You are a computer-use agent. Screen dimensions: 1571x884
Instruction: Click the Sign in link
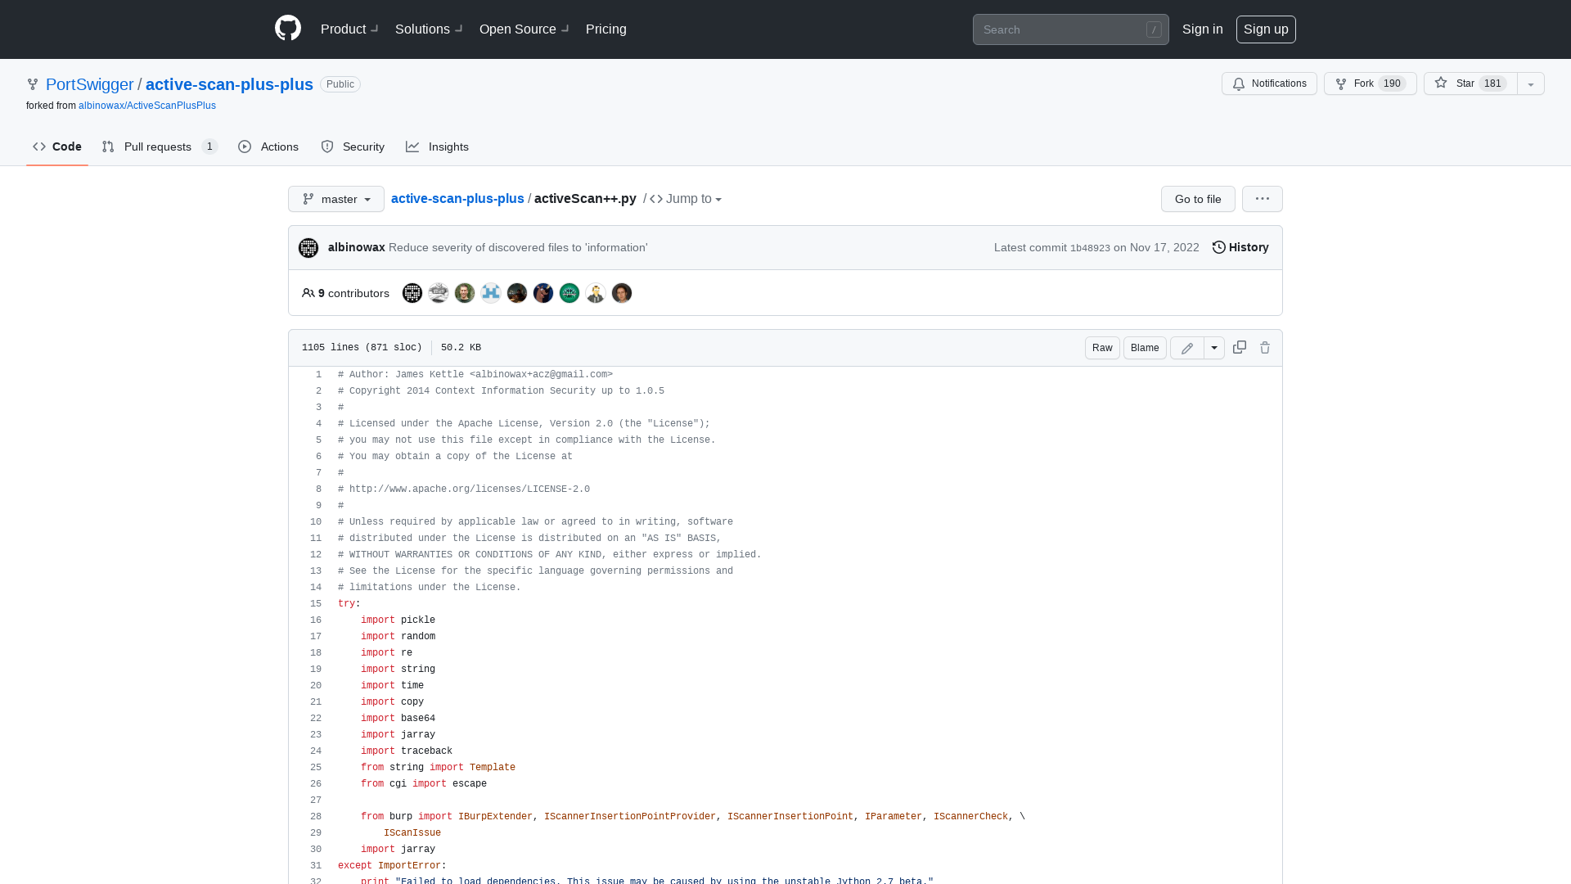(1202, 29)
